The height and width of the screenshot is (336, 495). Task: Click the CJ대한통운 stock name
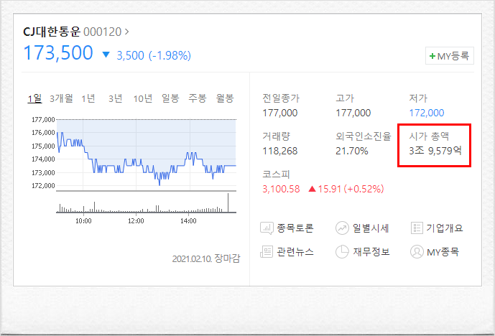[52, 32]
